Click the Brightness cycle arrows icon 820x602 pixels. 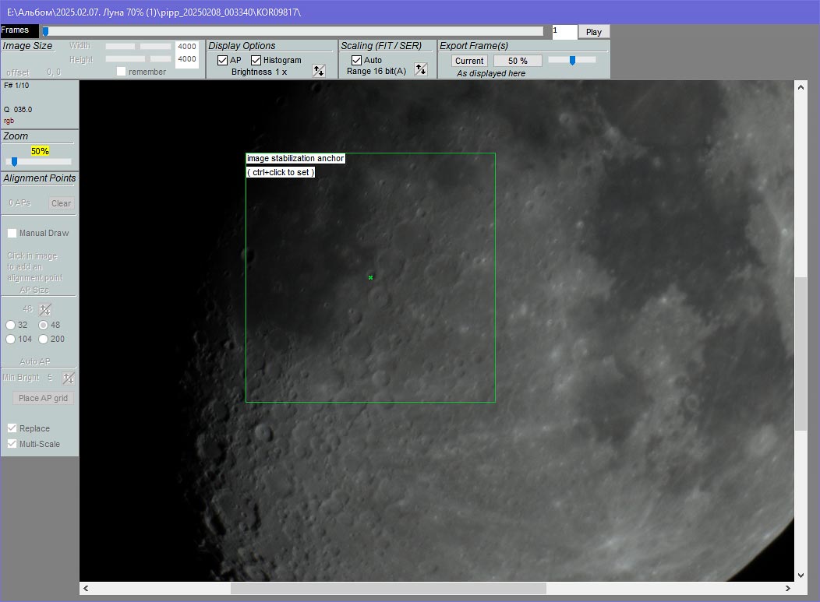318,71
